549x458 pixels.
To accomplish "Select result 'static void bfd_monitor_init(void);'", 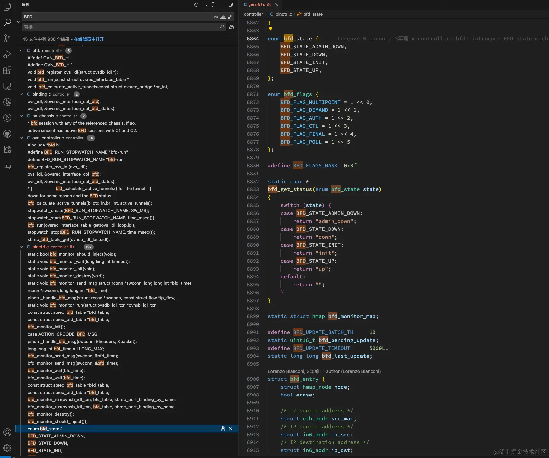I will [61, 269].
